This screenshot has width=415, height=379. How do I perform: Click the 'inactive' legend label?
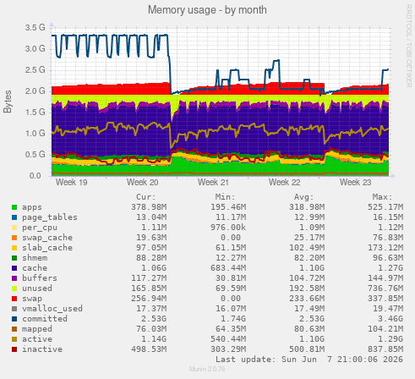point(42,349)
